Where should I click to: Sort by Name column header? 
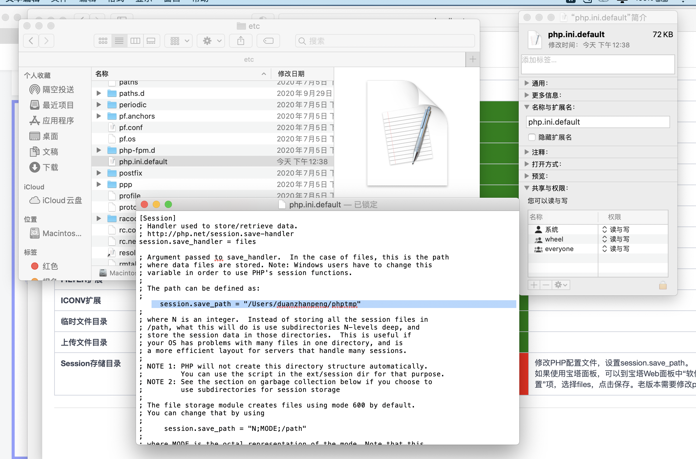click(x=181, y=74)
